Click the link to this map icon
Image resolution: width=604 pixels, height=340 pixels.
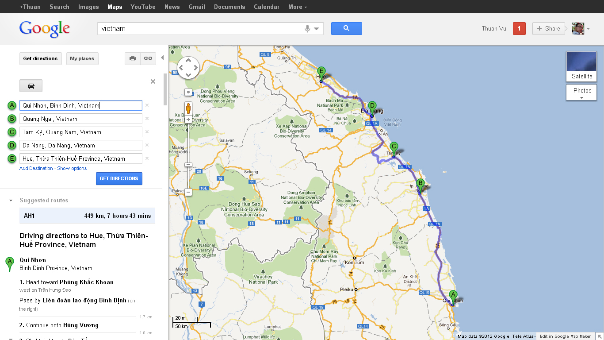(x=148, y=58)
